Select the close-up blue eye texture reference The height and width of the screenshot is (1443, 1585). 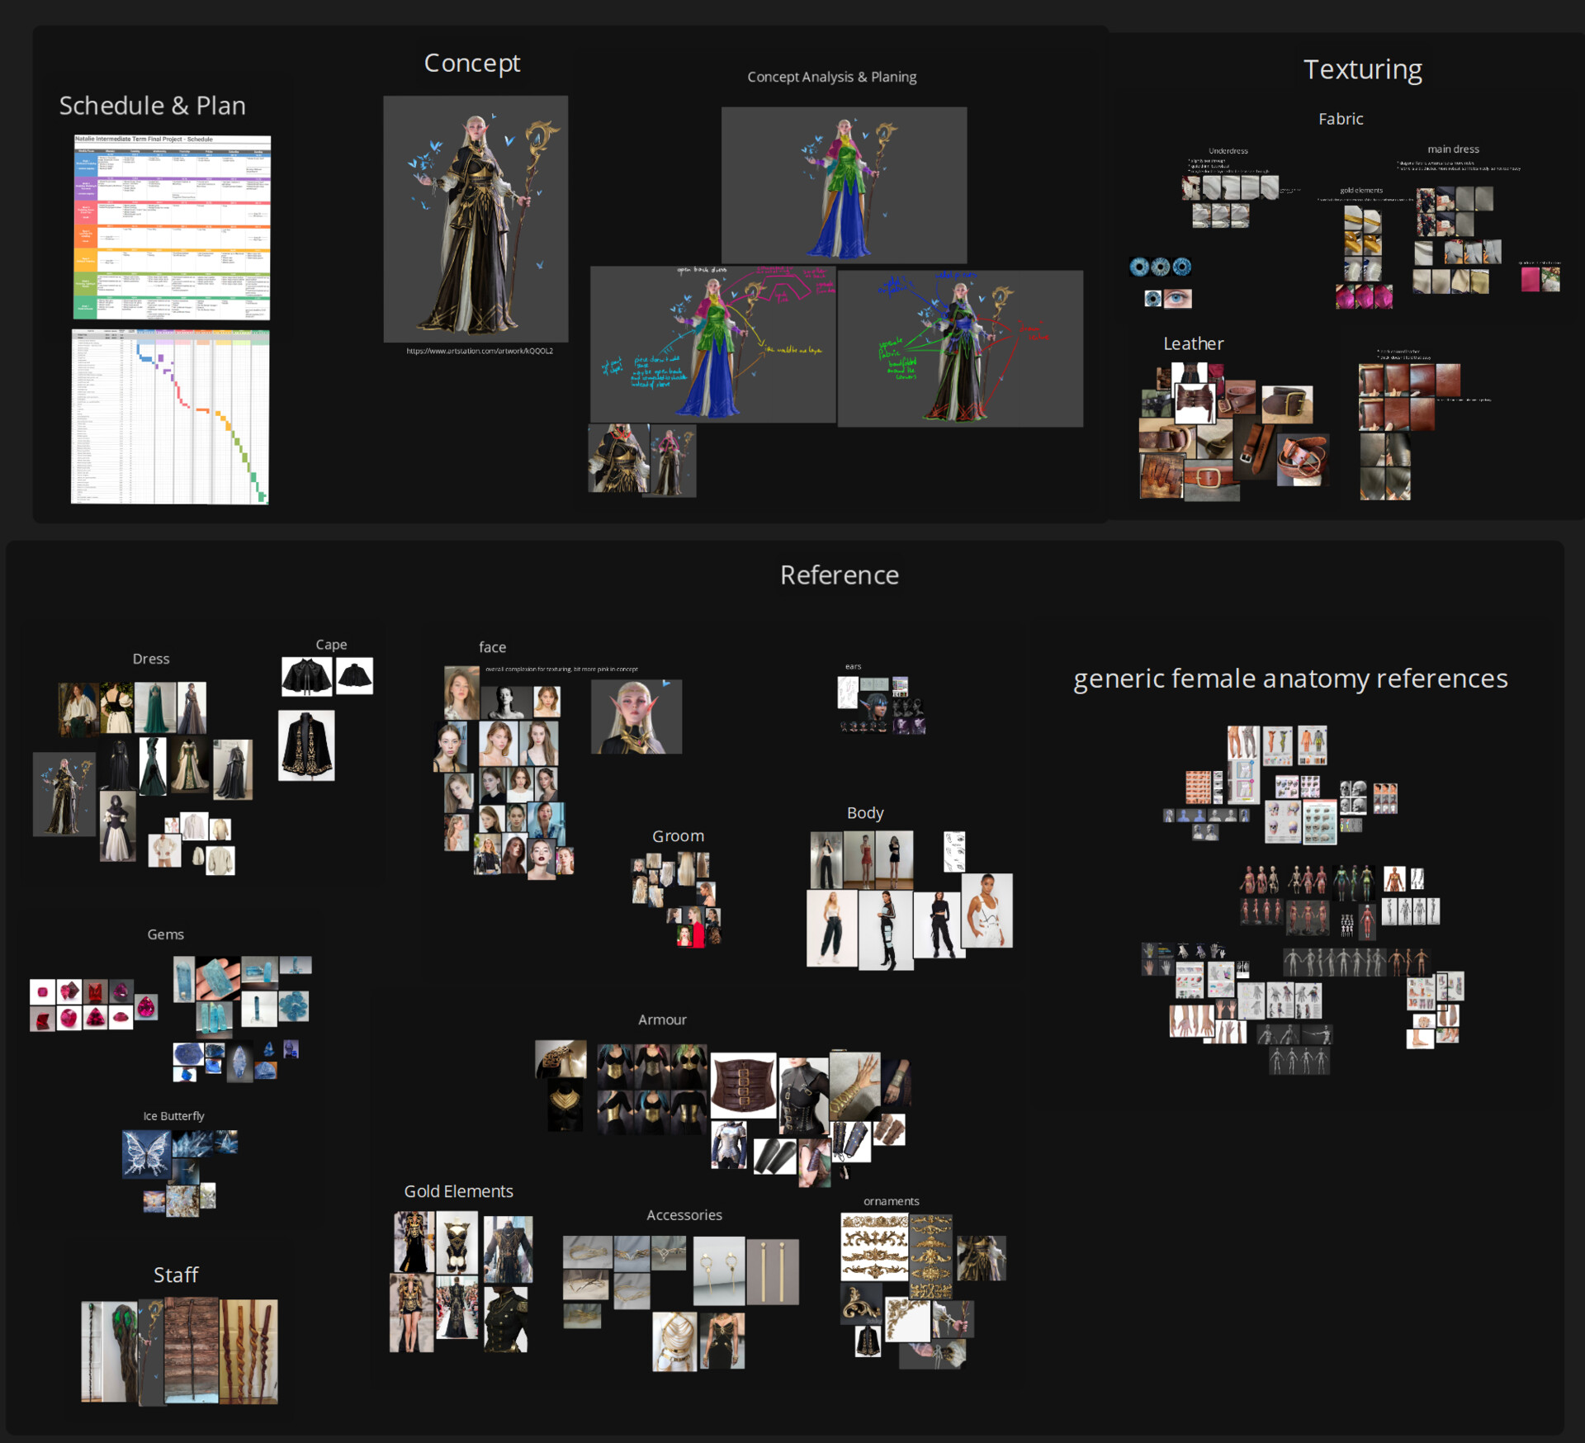point(1177,298)
